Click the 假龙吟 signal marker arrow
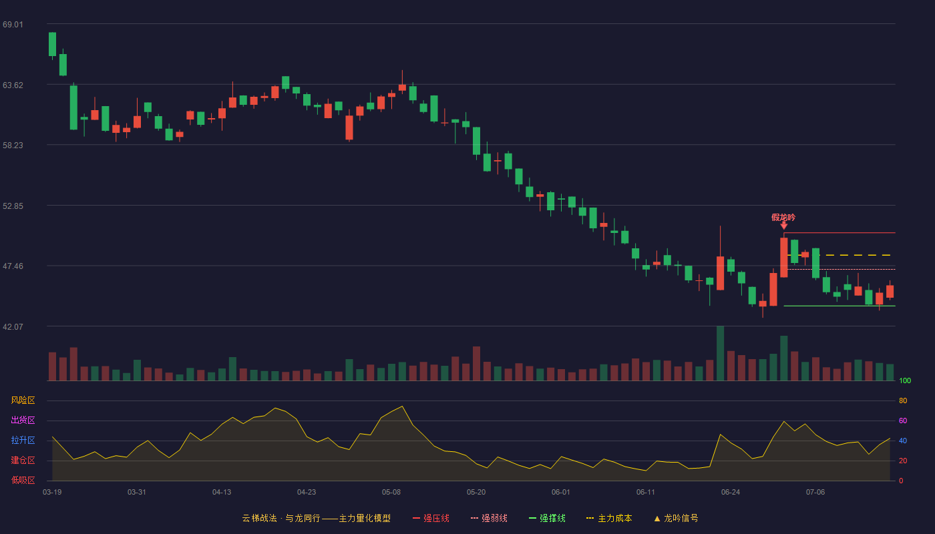 [783, 226]
